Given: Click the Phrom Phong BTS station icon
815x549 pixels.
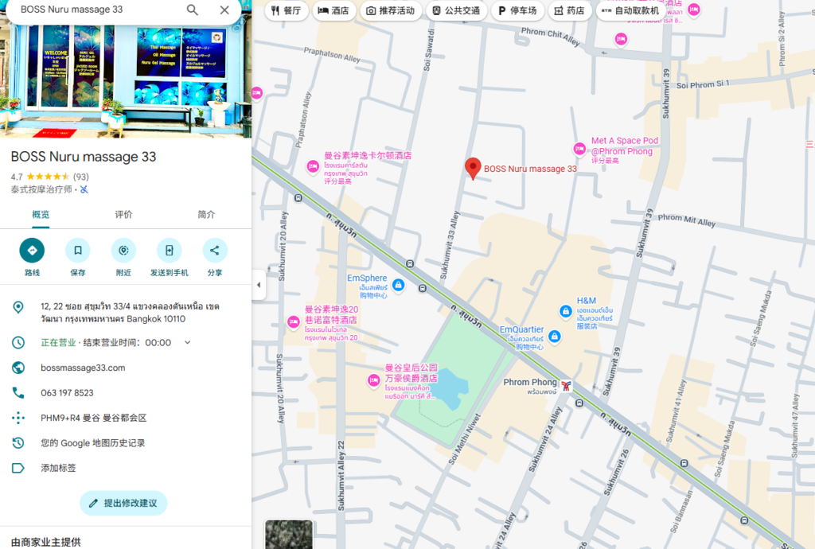Looking at the screenshot, I should [x=566, y=385].
